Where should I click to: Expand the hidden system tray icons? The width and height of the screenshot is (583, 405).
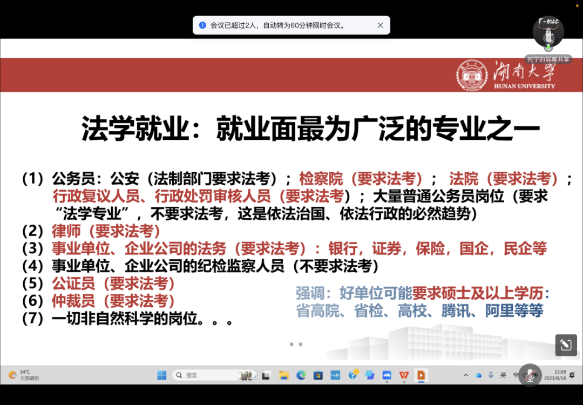click(466, 375)
